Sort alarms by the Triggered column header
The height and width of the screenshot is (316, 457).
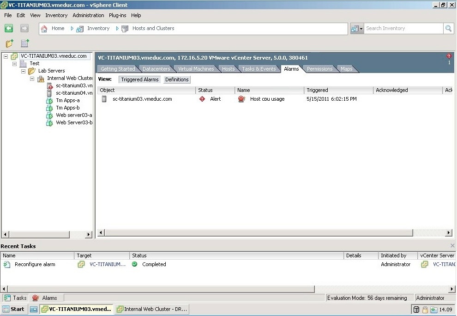click(338, 90)
